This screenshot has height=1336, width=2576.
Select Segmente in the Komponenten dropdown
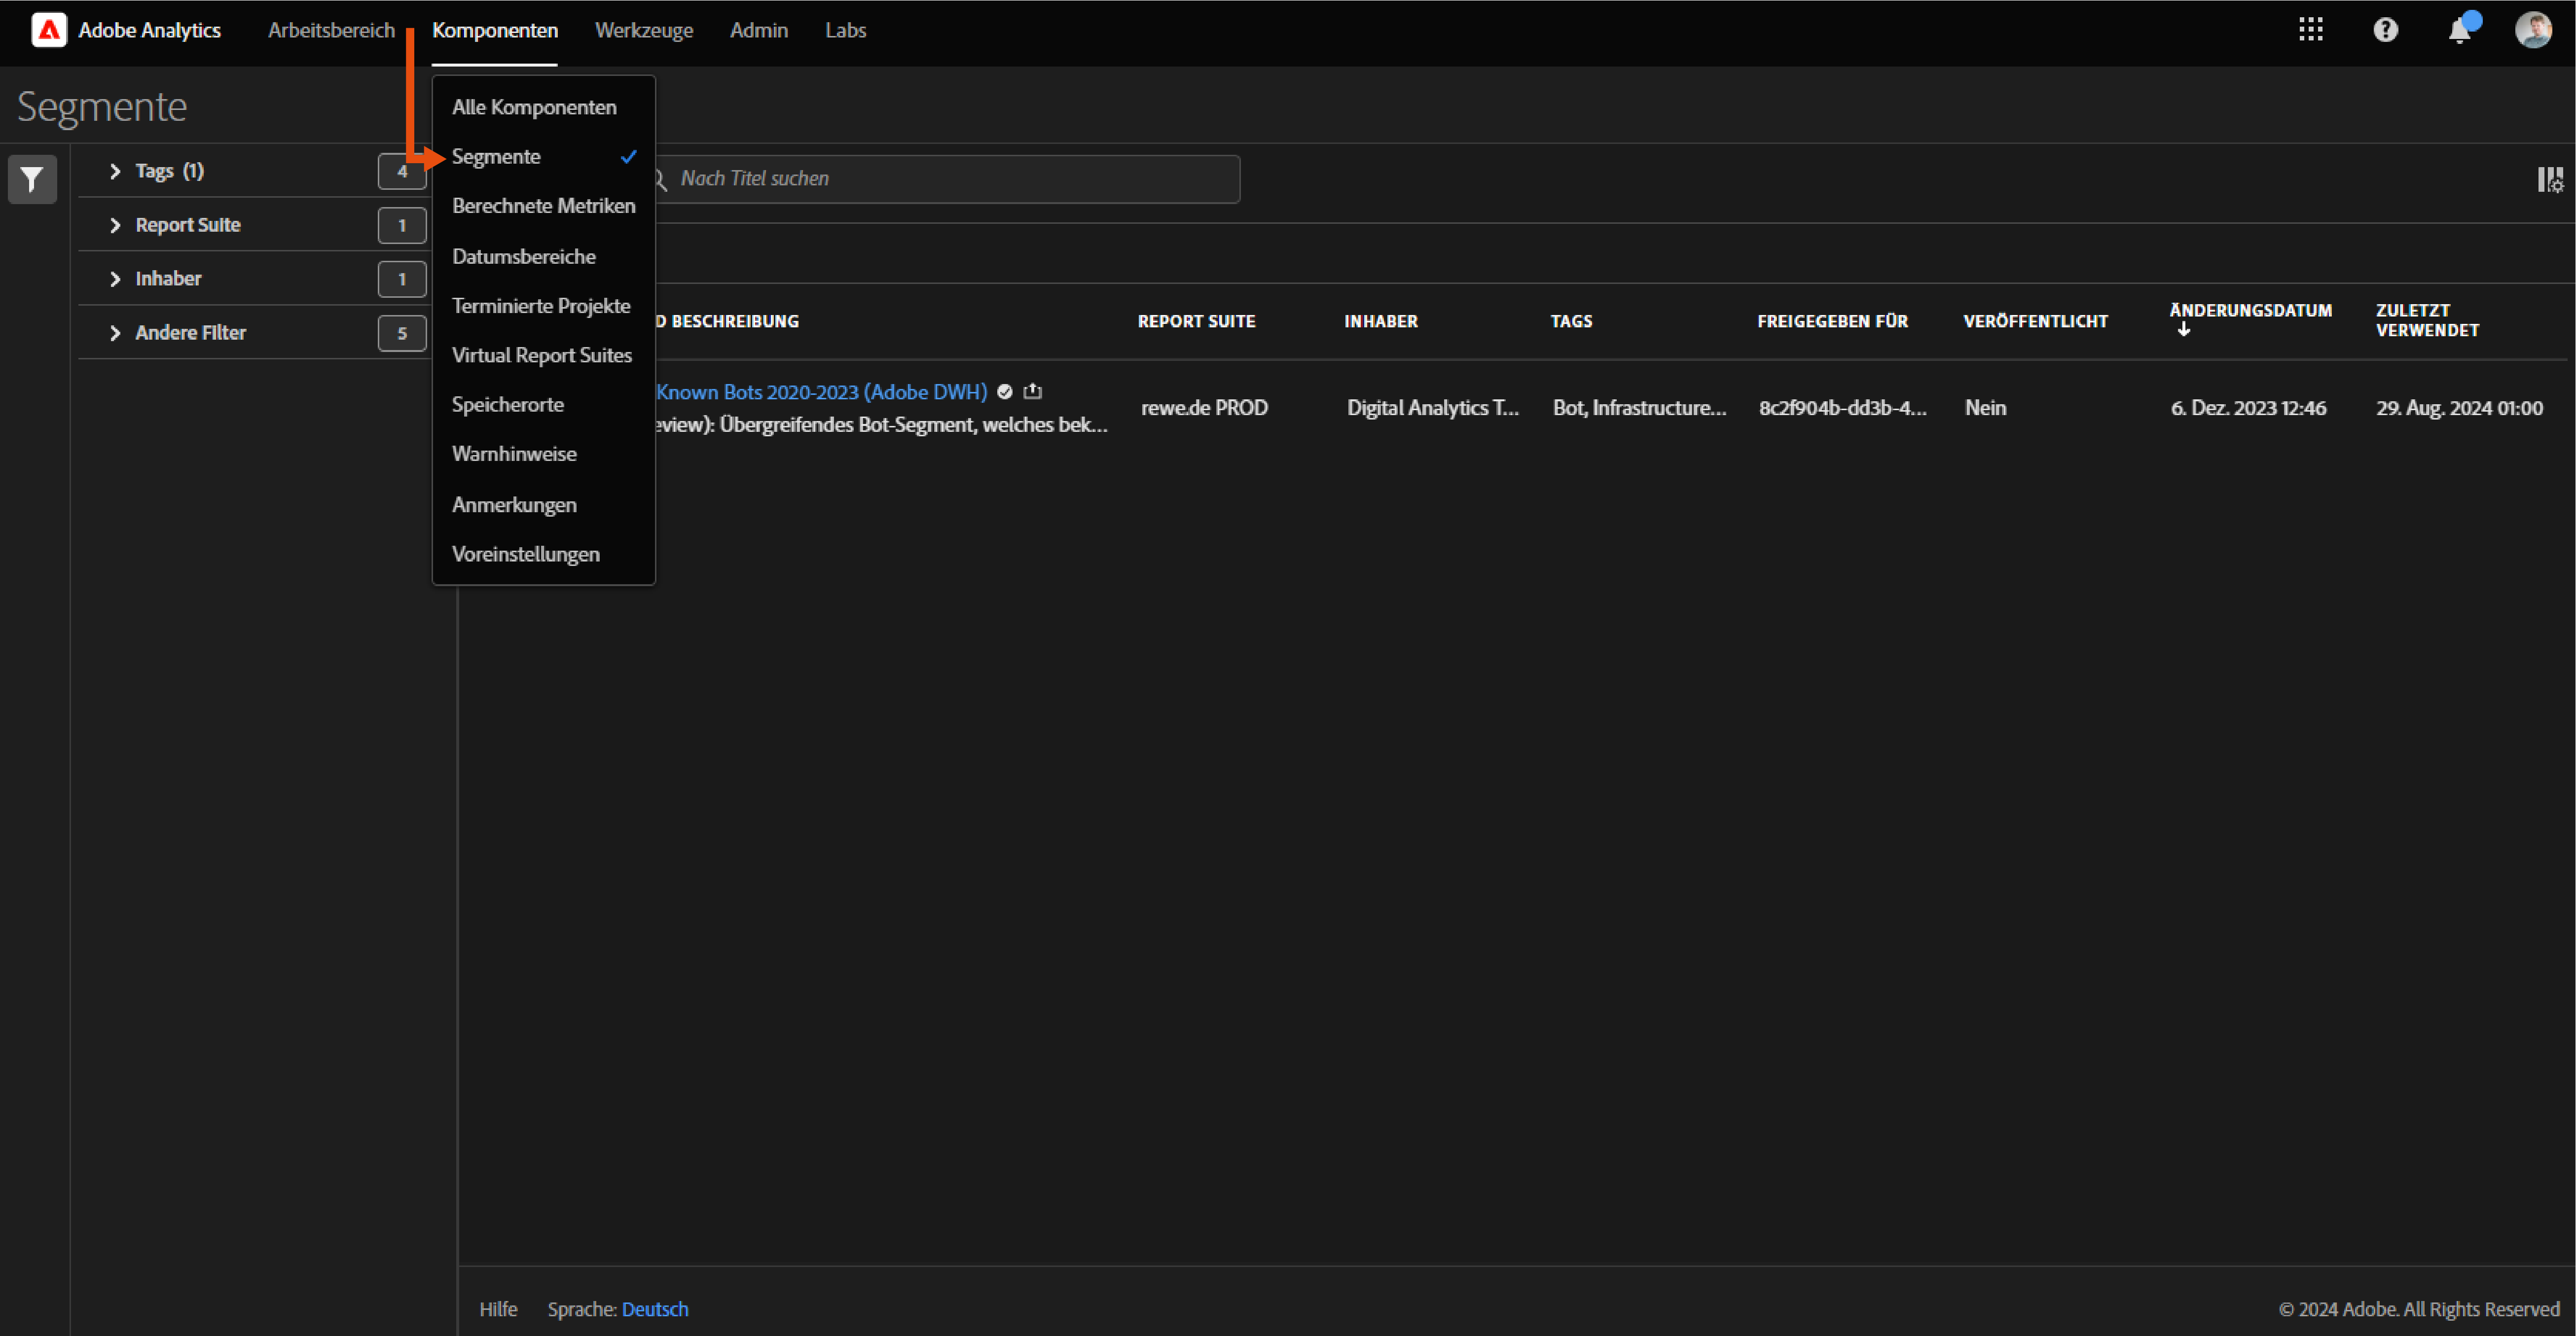(x=544, y=156)
